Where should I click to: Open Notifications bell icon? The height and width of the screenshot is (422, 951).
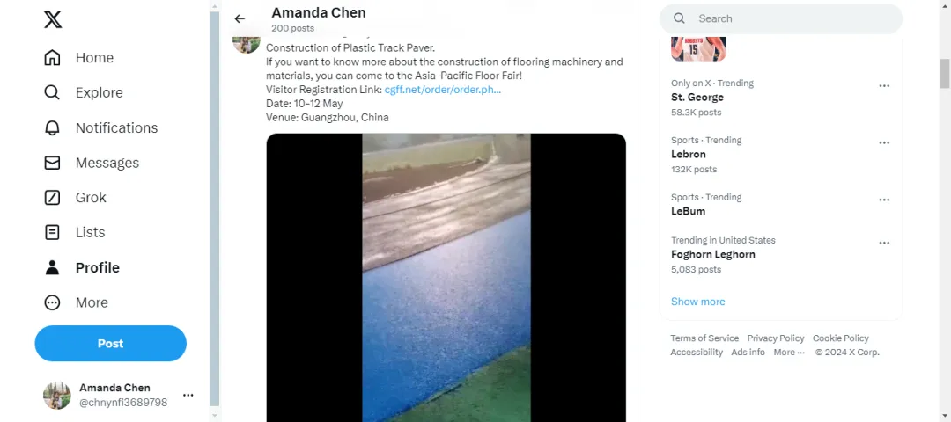pos(52,127)
